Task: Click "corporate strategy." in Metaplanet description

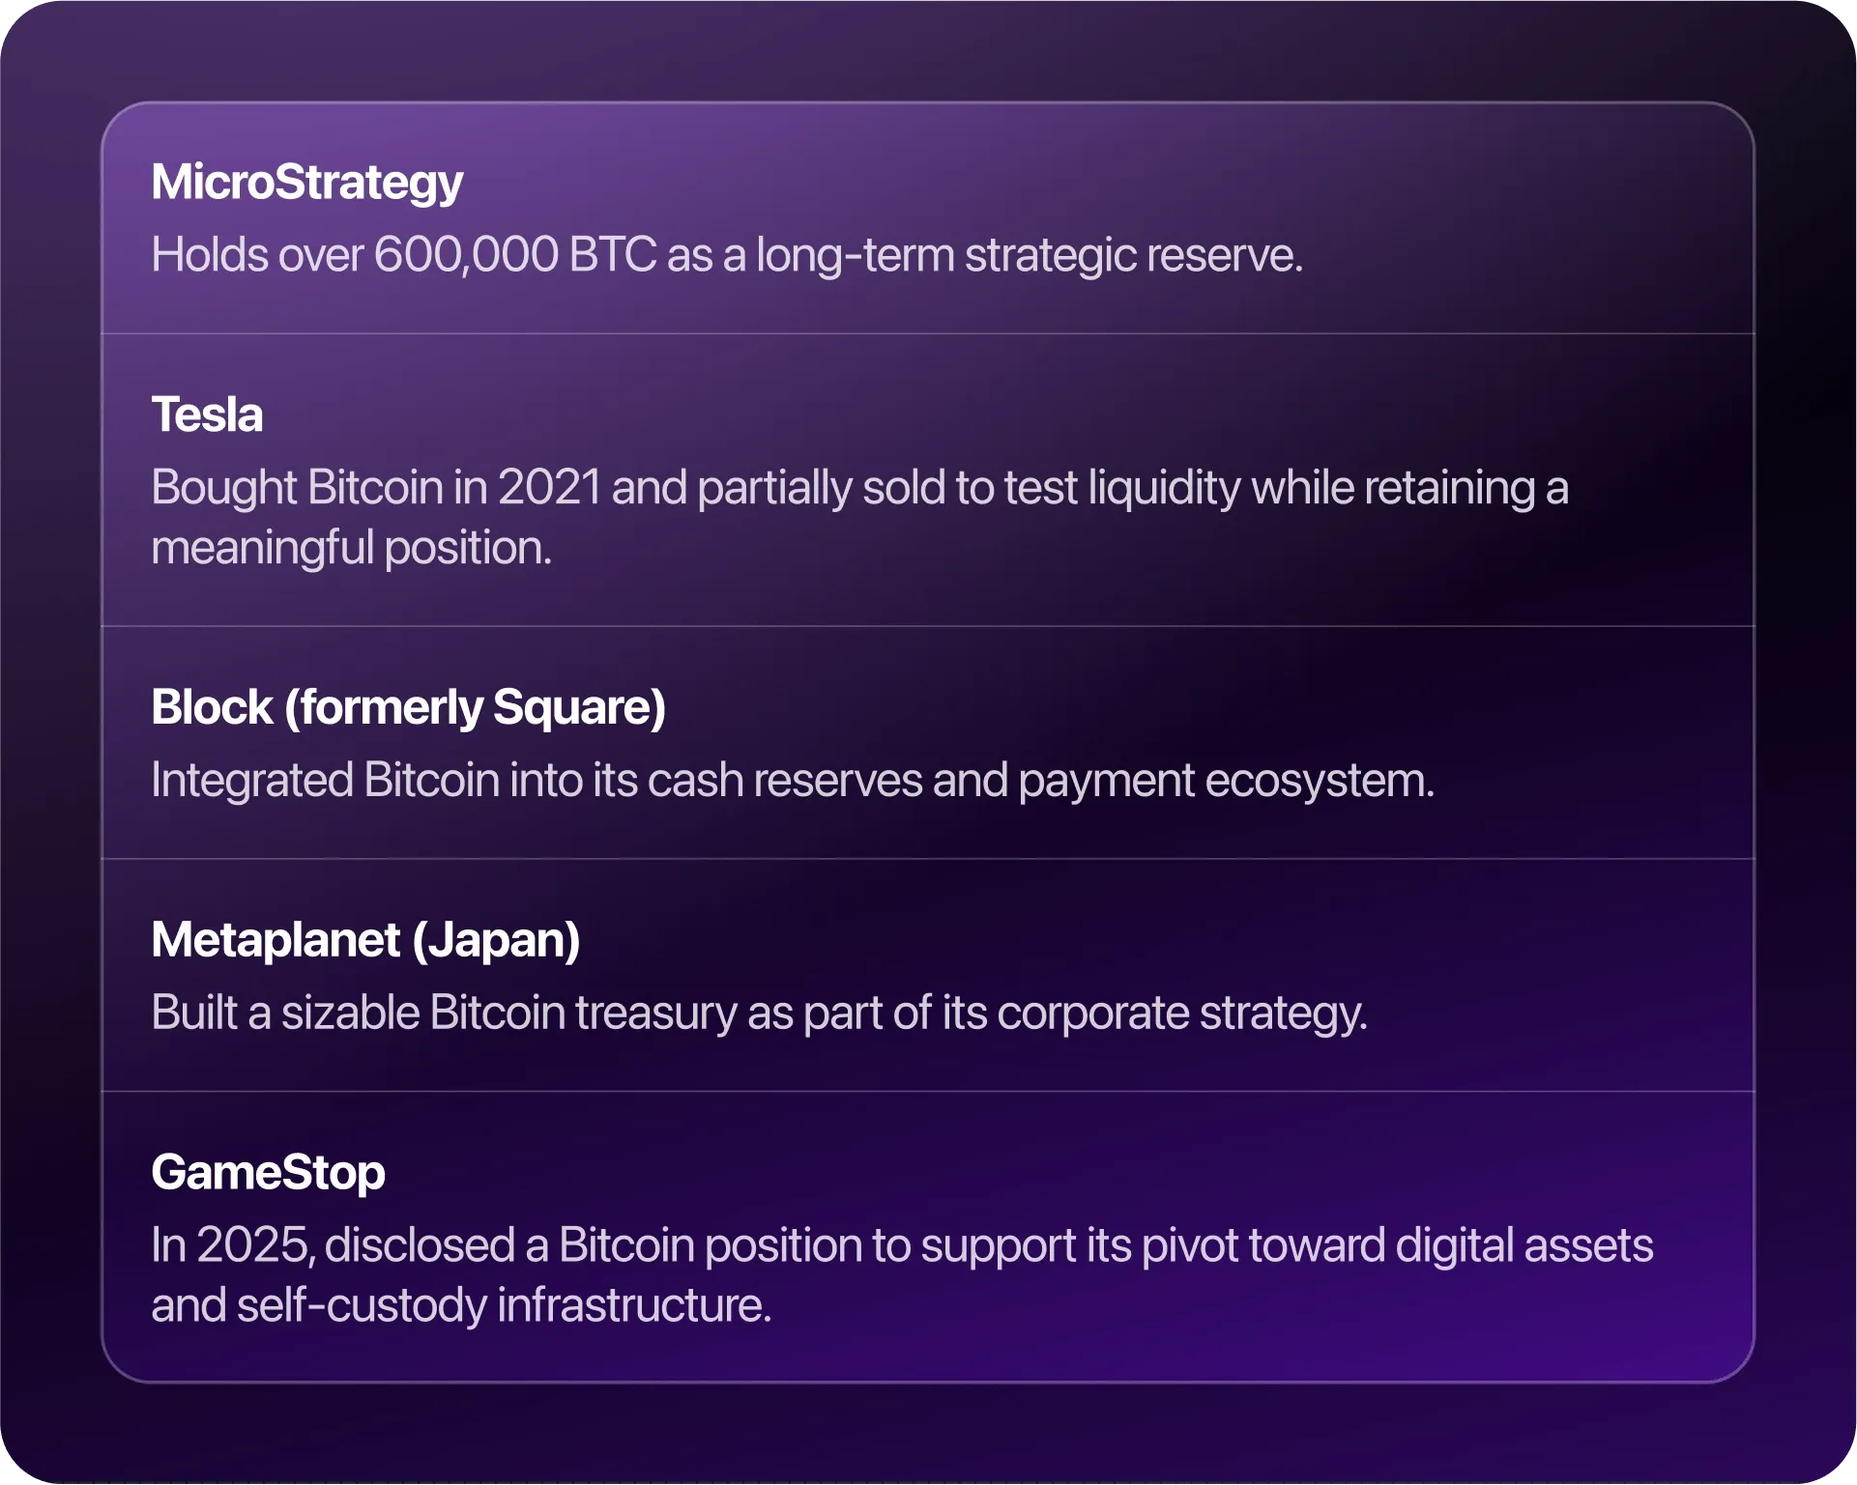Action: coord(1181,1014)
